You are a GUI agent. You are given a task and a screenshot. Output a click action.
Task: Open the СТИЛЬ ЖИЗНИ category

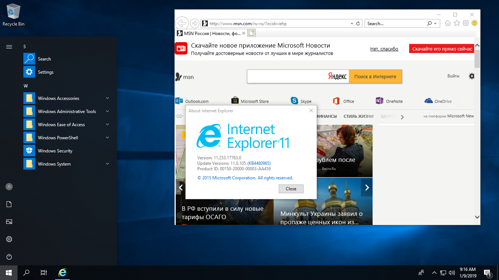click(358, 116)
